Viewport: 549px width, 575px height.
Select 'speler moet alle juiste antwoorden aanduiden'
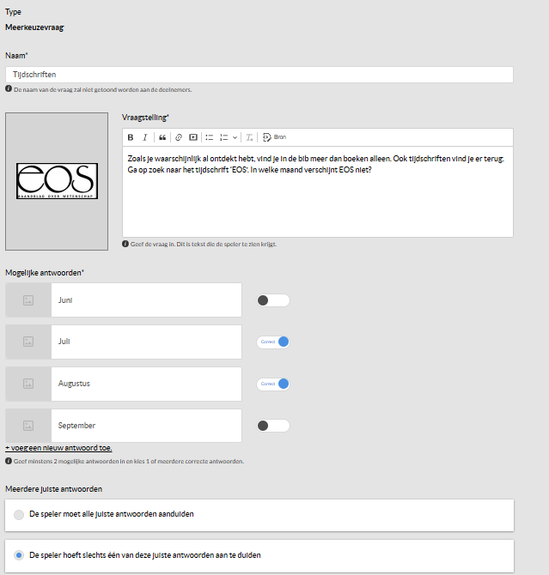(x=19, y=515)
